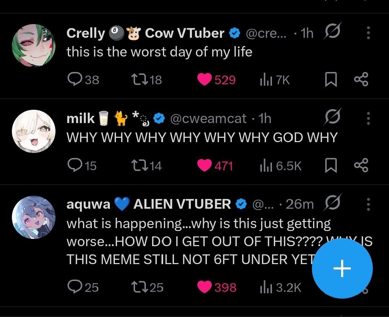Unlike aquwa's tweet with 398 likes
This screenshot has height=317, width=389.
pyautogui.click(x=204, y=287)
